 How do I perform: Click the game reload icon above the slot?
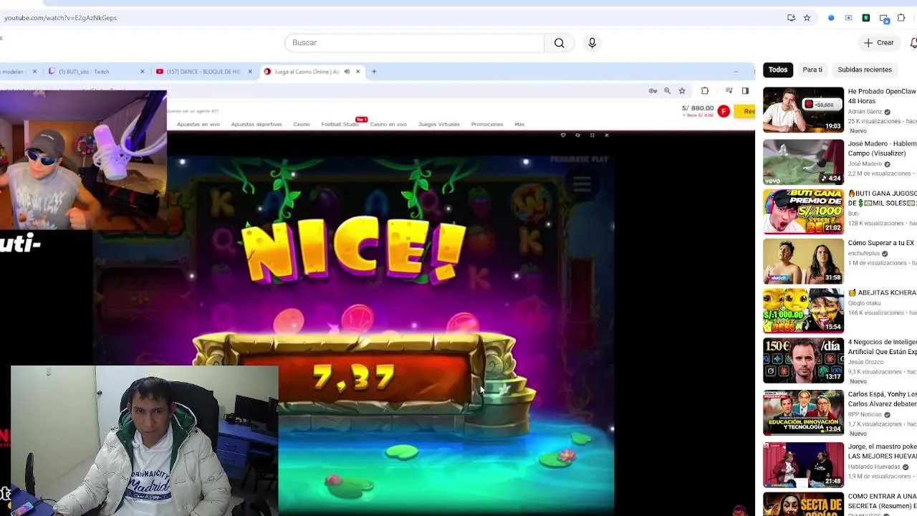577,135
